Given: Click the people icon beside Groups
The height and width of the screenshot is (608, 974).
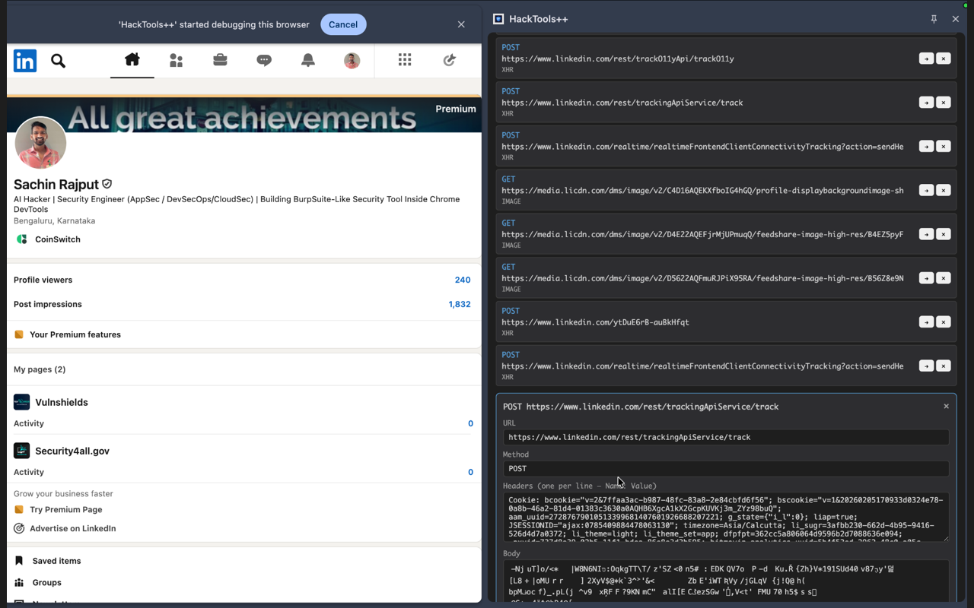Looking at the screenshot, I should [x=19, y=583].
